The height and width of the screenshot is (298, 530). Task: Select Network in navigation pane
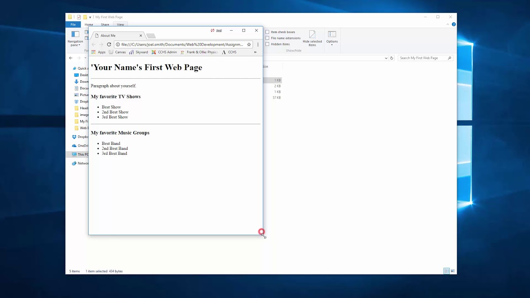(80, 163)
